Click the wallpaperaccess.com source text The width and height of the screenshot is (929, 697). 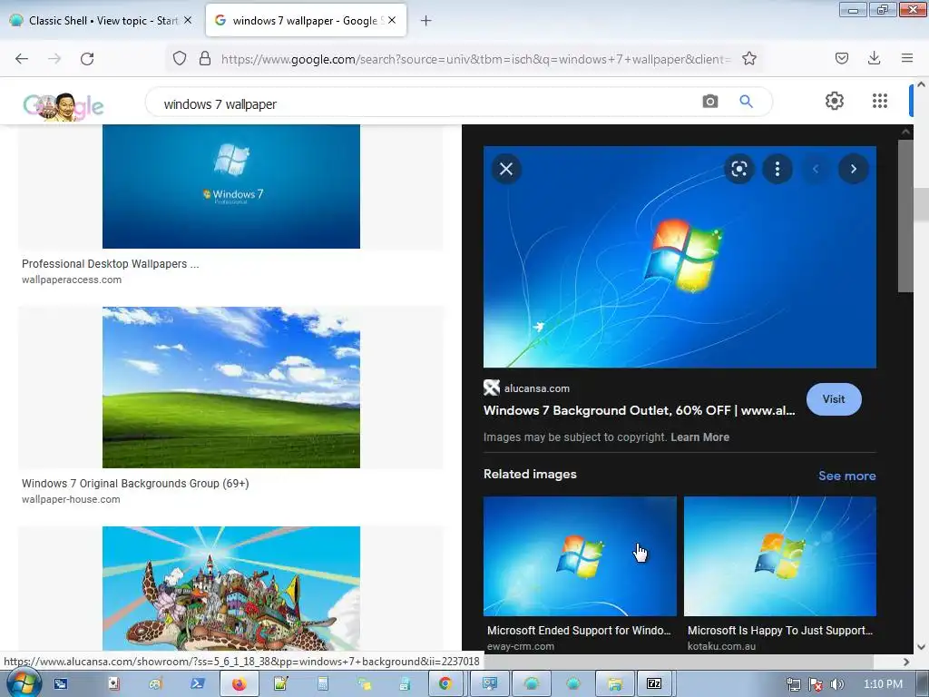[71, 280]
